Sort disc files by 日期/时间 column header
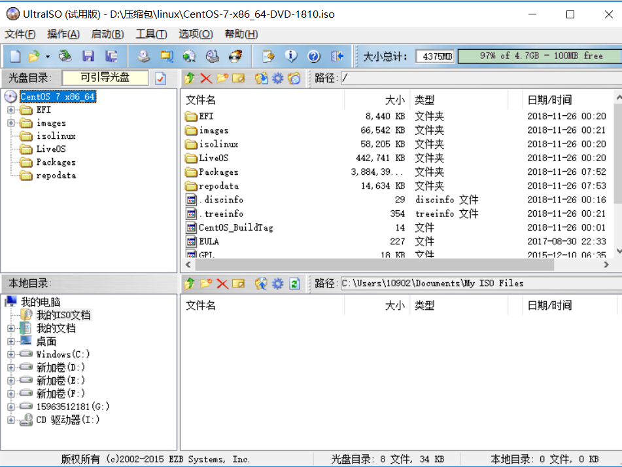622x467 pixels. tap(569, 100)
